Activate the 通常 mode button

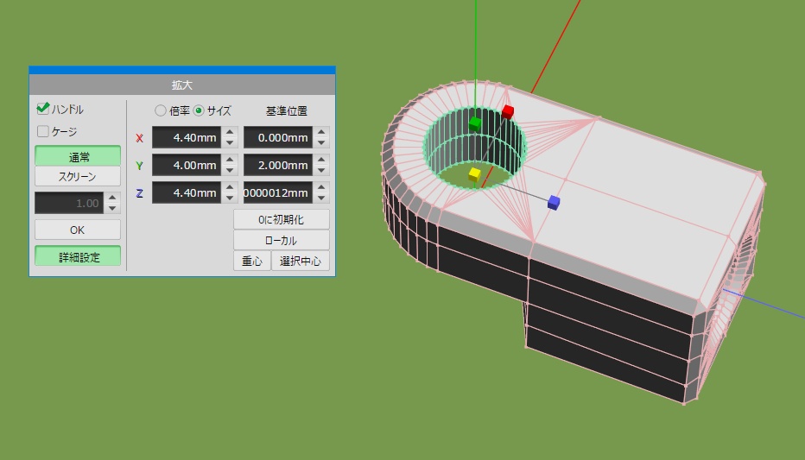click(x=78, y=156)
